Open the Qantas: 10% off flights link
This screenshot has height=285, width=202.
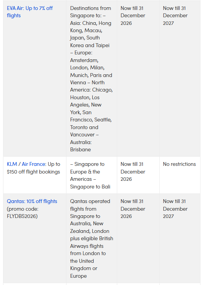(32, 201)
